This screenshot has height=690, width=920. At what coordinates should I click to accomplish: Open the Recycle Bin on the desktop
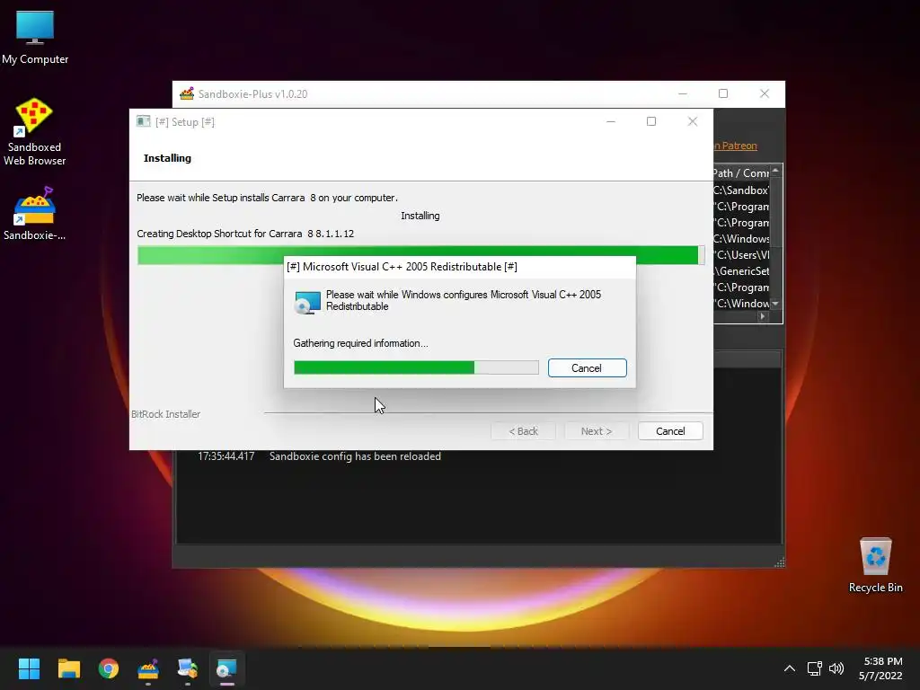(875, 565)
